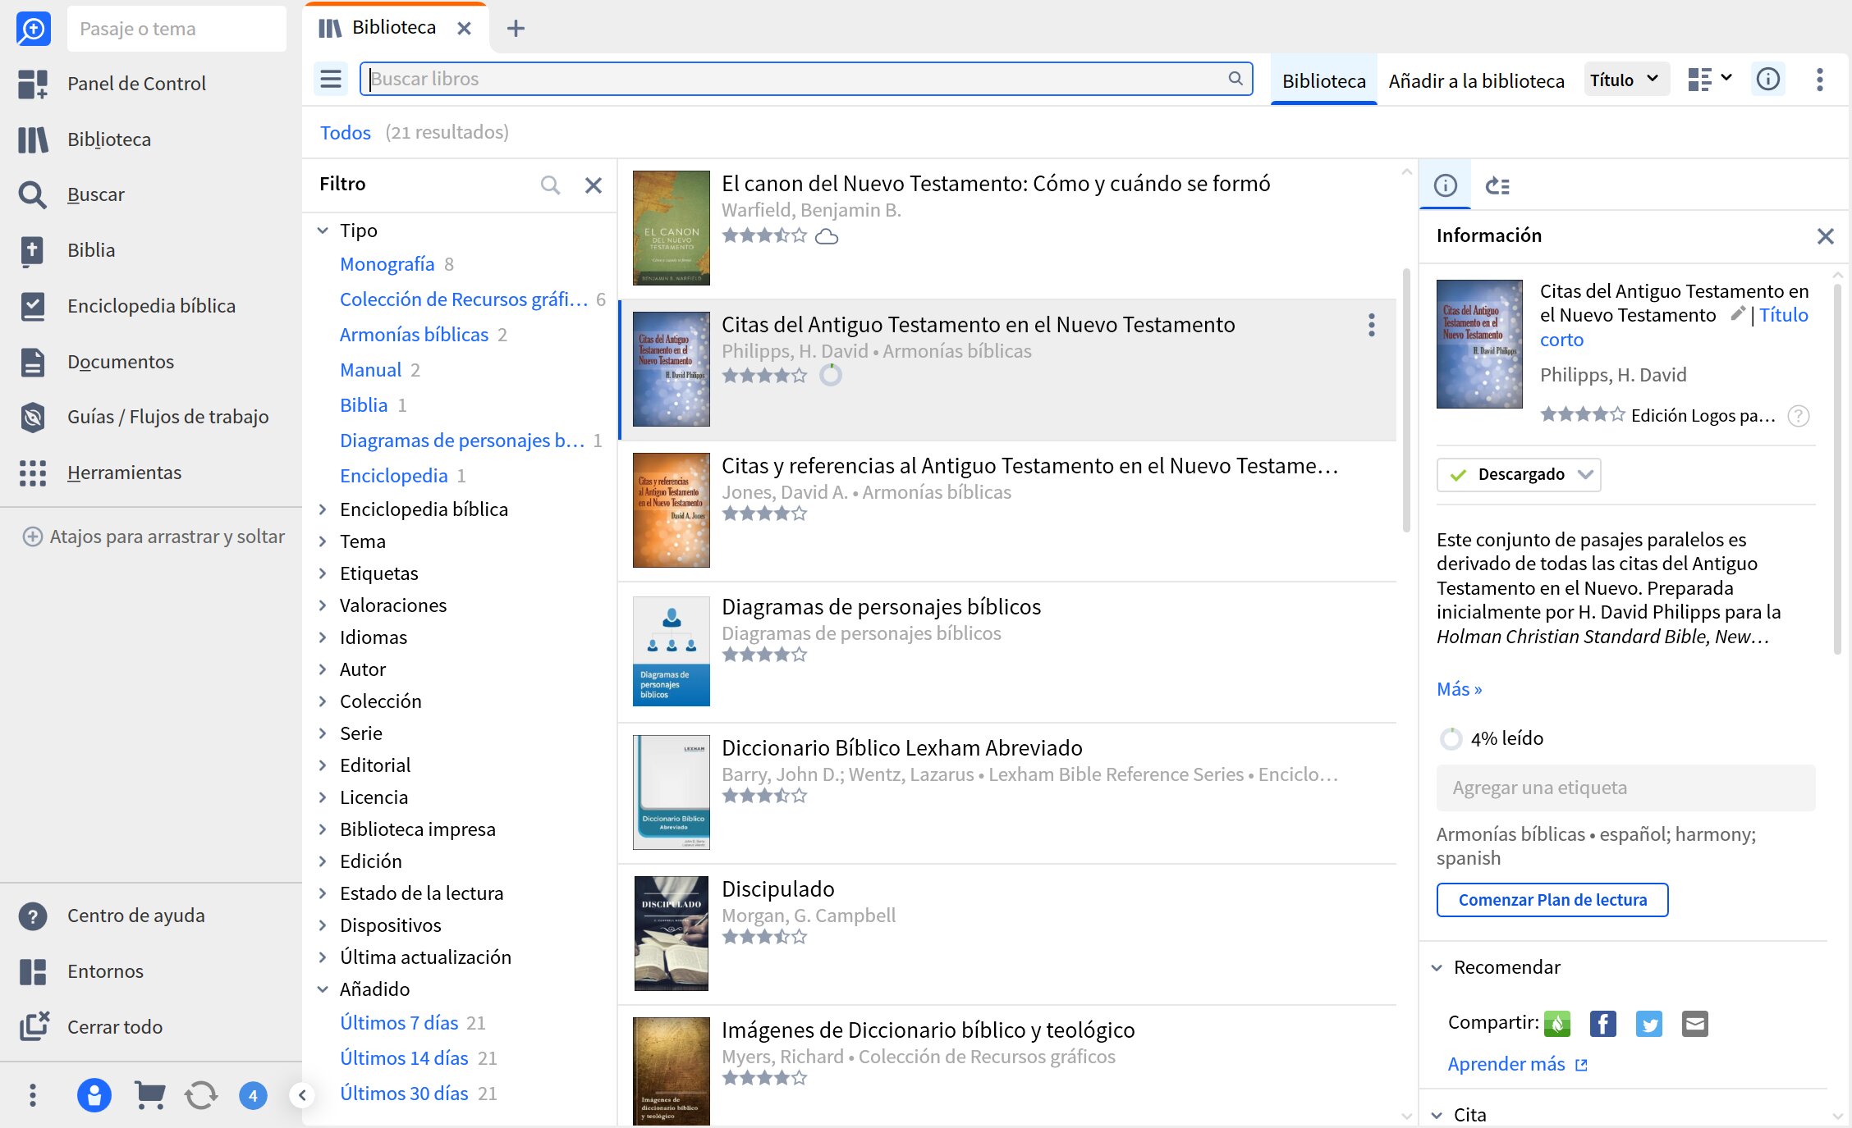
Task: Collapse the Recomendar section
Action: [x=1437, y=968]
